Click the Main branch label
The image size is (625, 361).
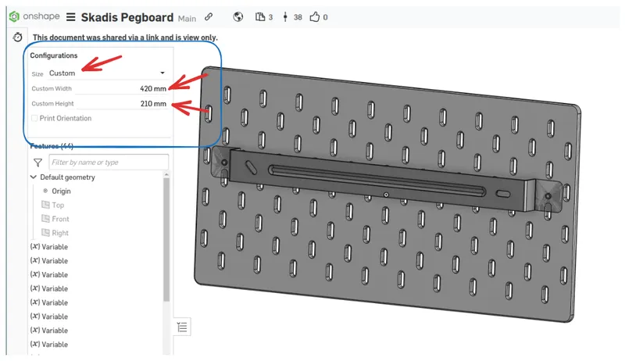click(187, 18)
